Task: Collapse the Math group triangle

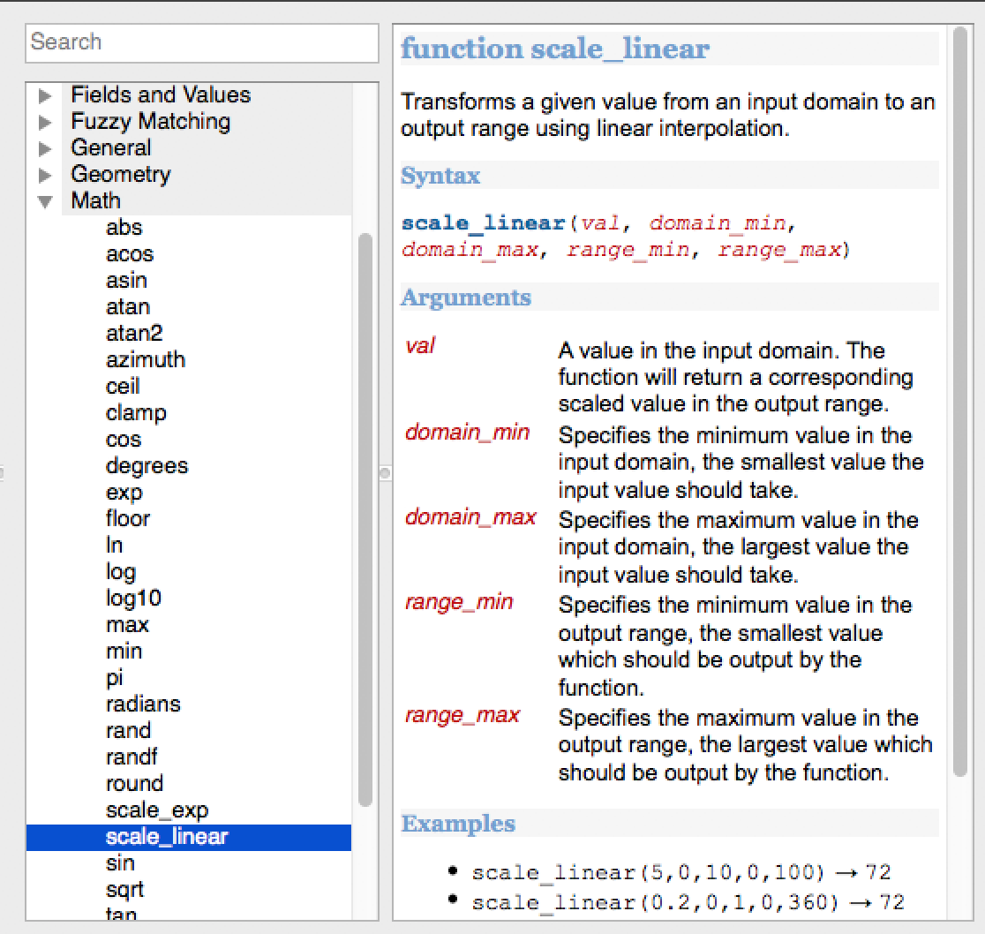Action: [x=45, y=201]
